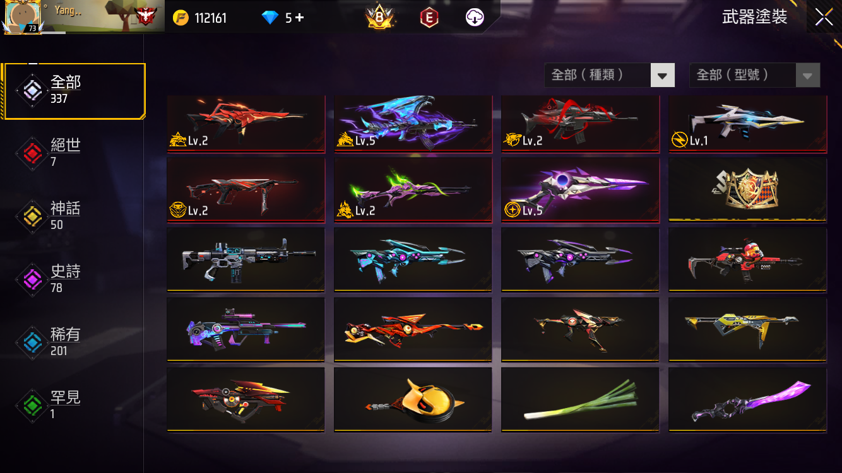Expand the 全部(種類) dropdown arrow
The height and width of the screenshot is (473, 842).
coord(662,76)
